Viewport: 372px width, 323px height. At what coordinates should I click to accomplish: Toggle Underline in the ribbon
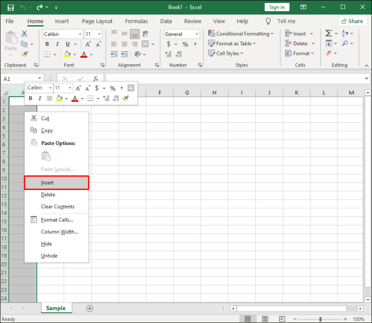click(x=67, y=44)
